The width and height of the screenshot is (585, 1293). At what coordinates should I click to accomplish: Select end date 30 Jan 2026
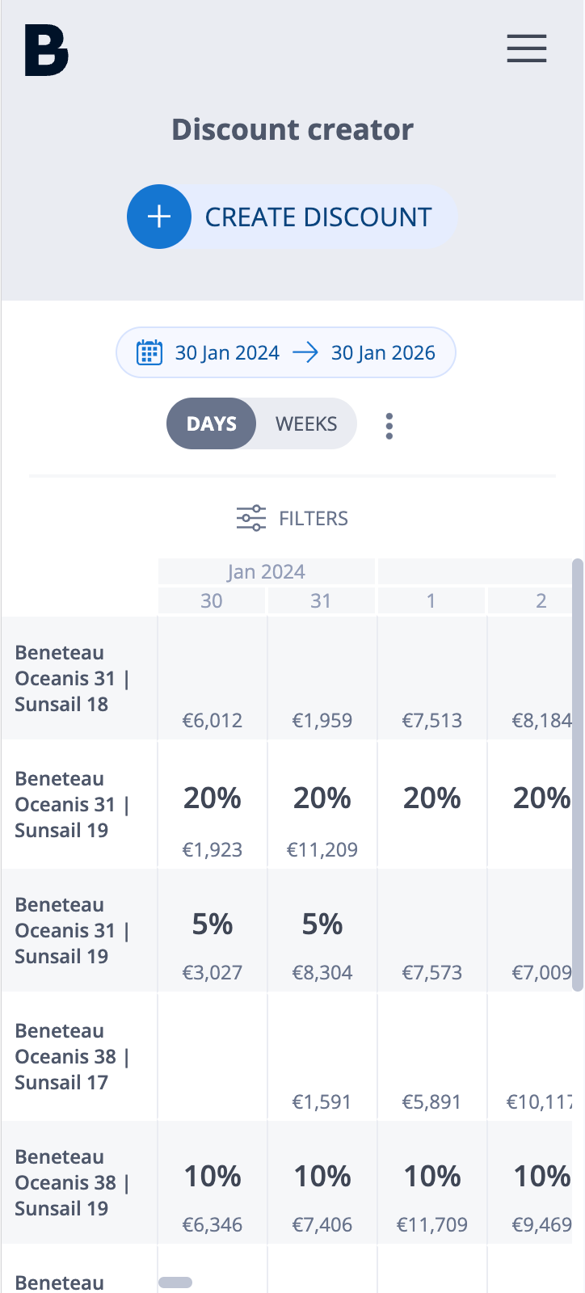coord(383,352)
